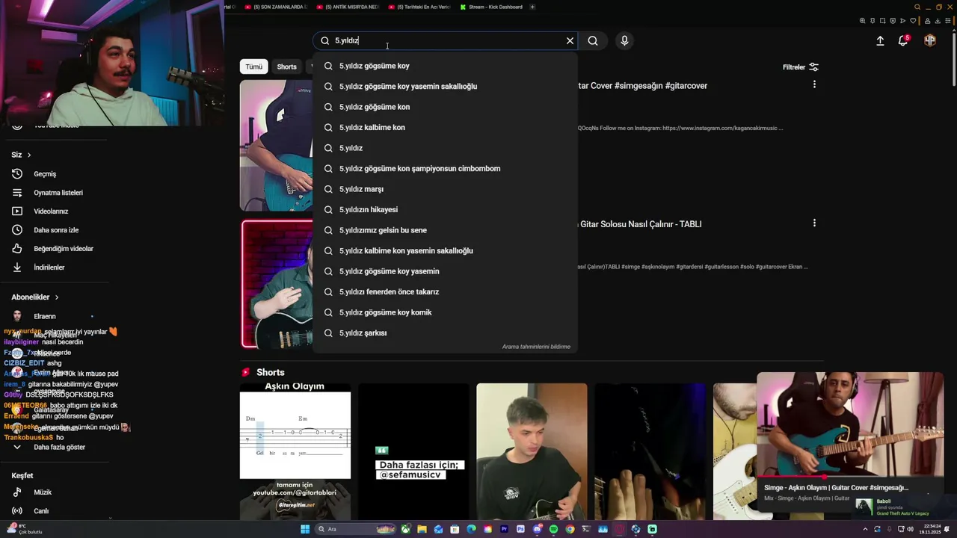Open the @sefamusicv Short thumbnail
This screenshot has height=538, width=957.
413,451
